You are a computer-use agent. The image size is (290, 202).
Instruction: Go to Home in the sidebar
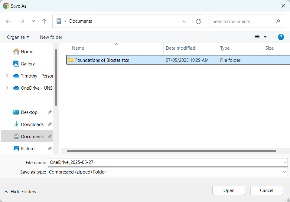click(27, 52)
